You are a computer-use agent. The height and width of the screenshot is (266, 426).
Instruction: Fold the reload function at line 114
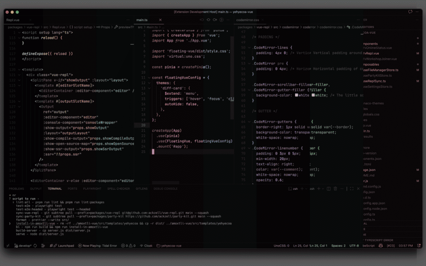pos(19,38)
